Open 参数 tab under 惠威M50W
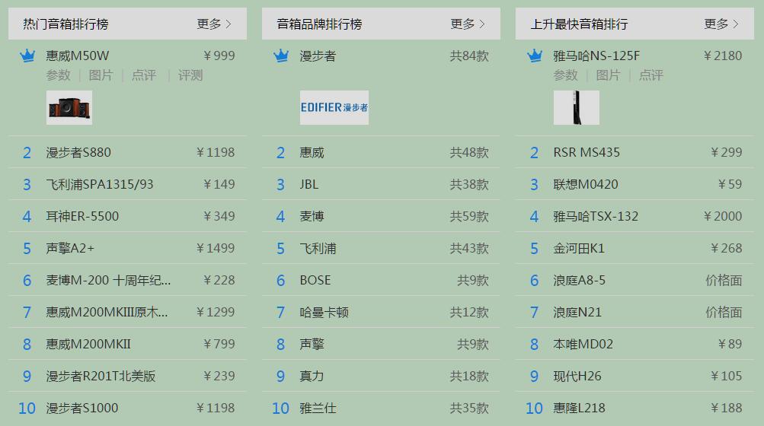This screenshot has width=764, height=426. [58, 75]
